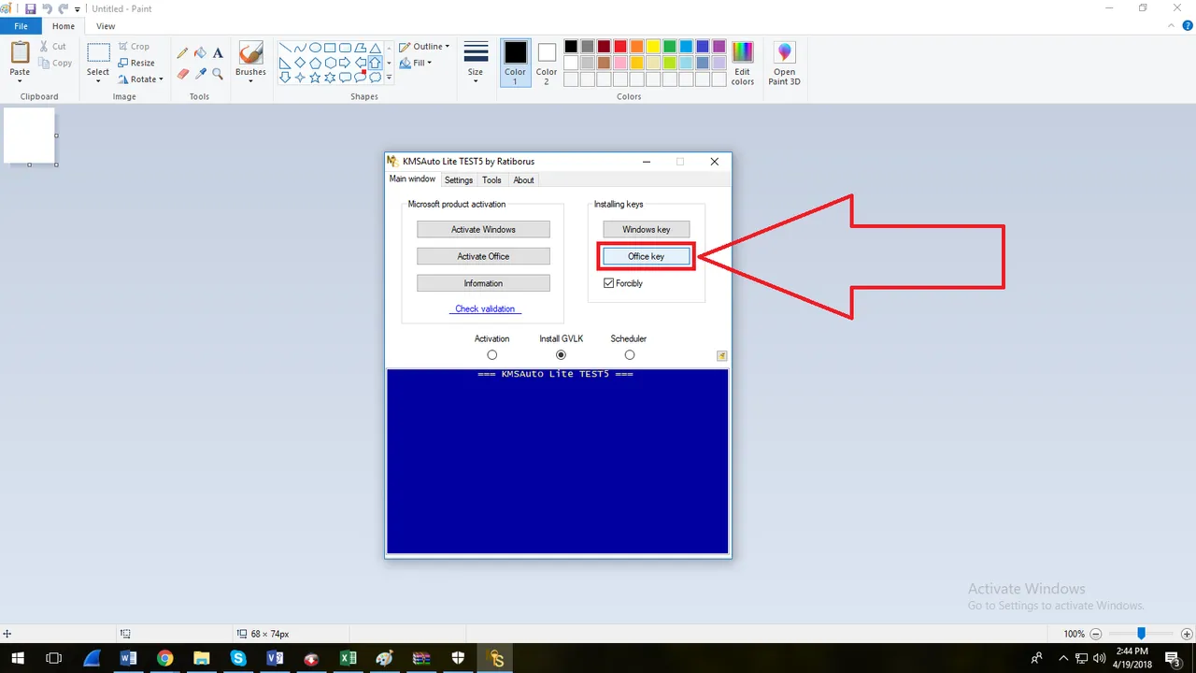Open Skype from the taskbar
The height and width of the screenshot is (673, 1196).
[238, 658]
